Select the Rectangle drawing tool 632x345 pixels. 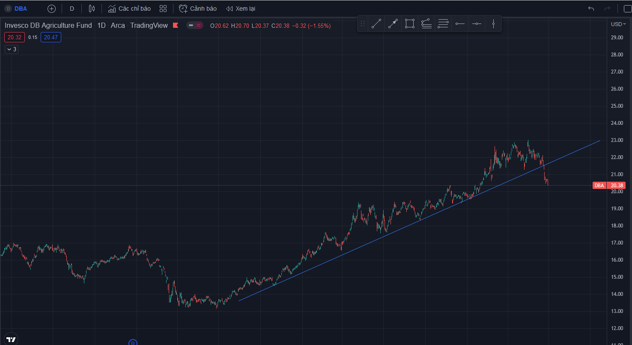pos(410,24)
